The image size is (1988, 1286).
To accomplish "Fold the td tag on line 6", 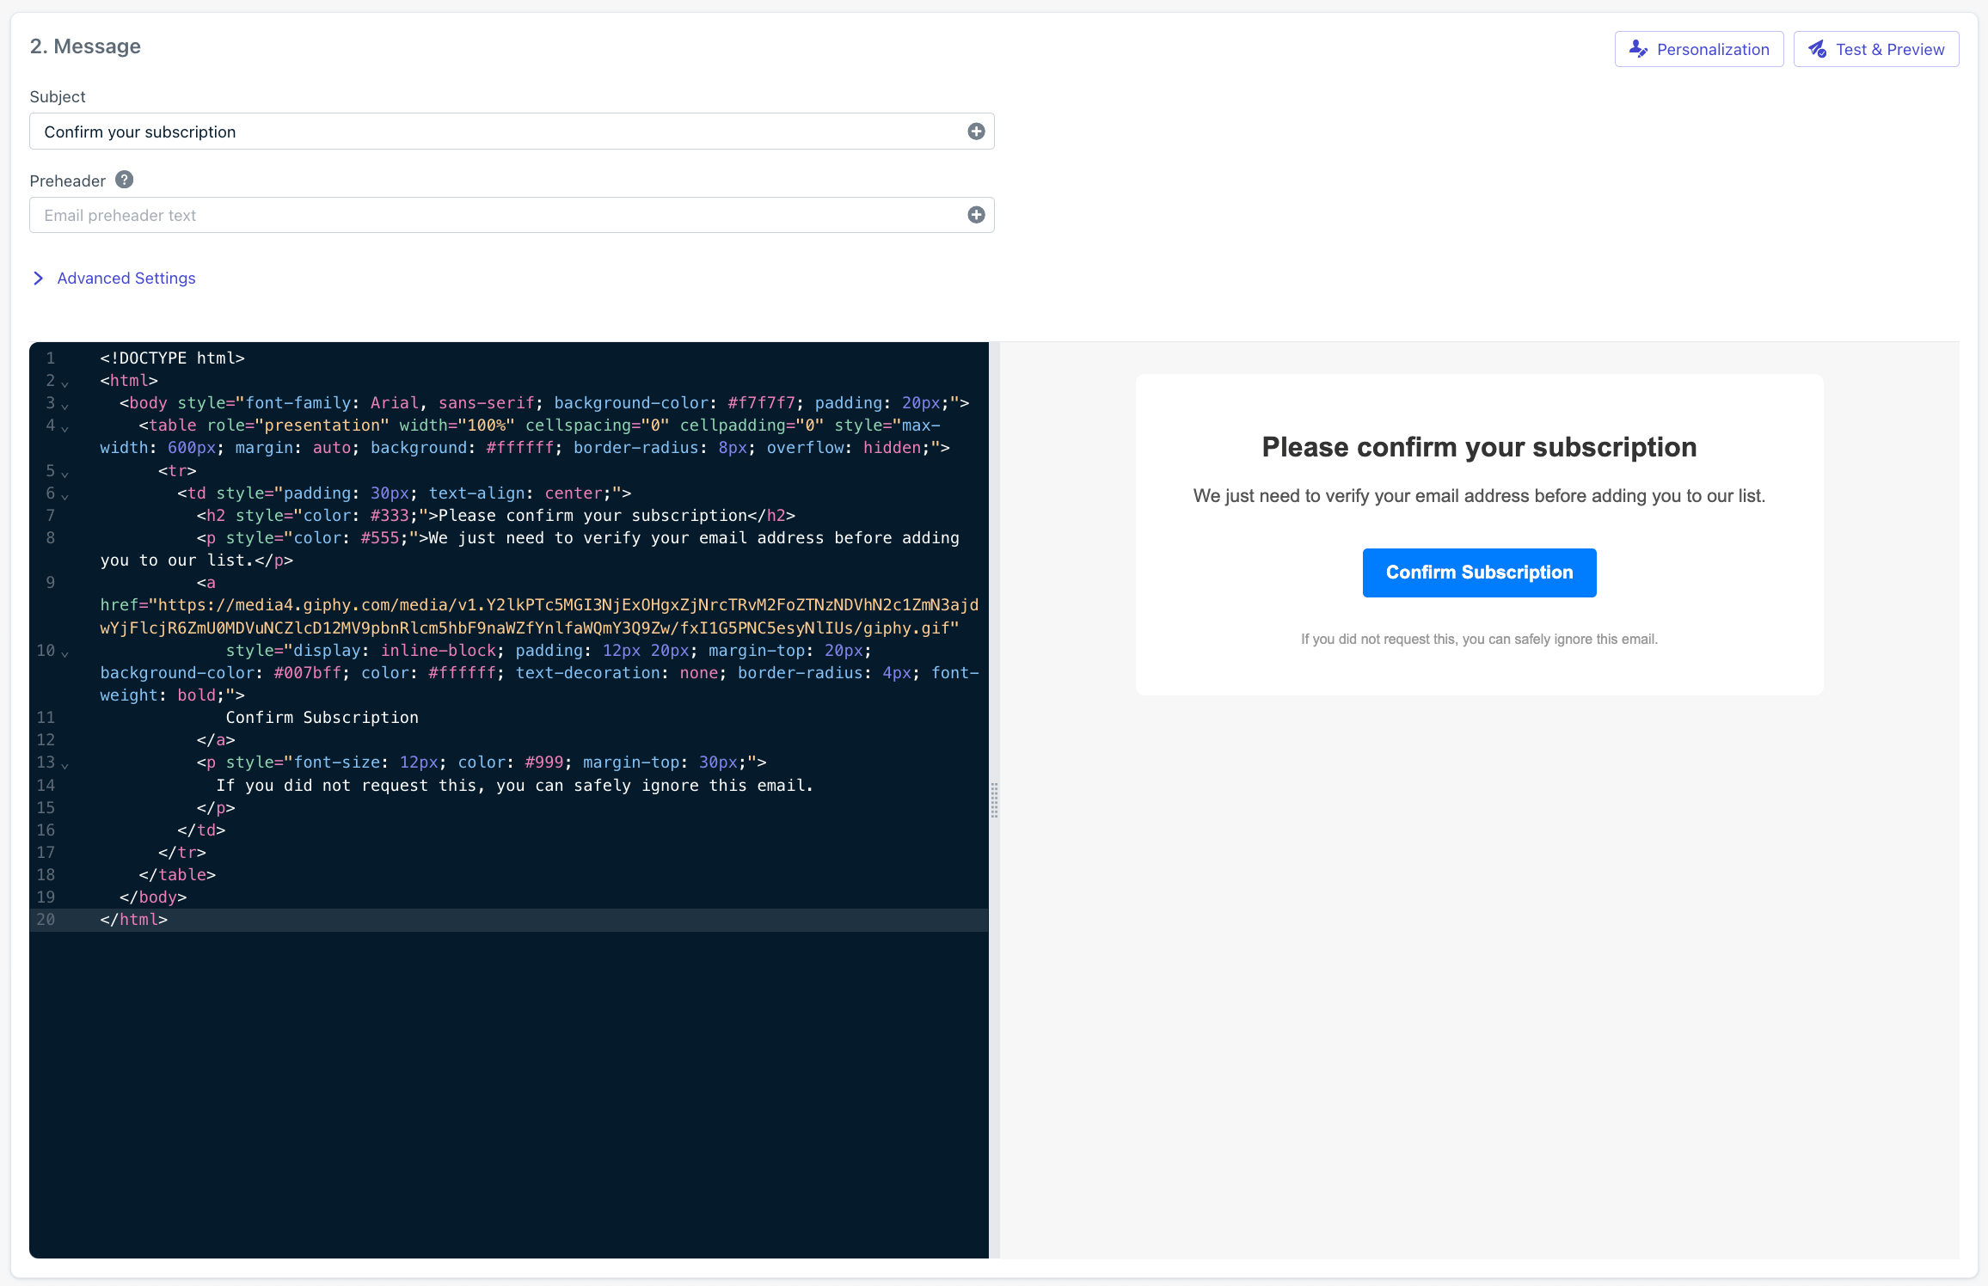I will pyautogui.click(x=65, y=494).
